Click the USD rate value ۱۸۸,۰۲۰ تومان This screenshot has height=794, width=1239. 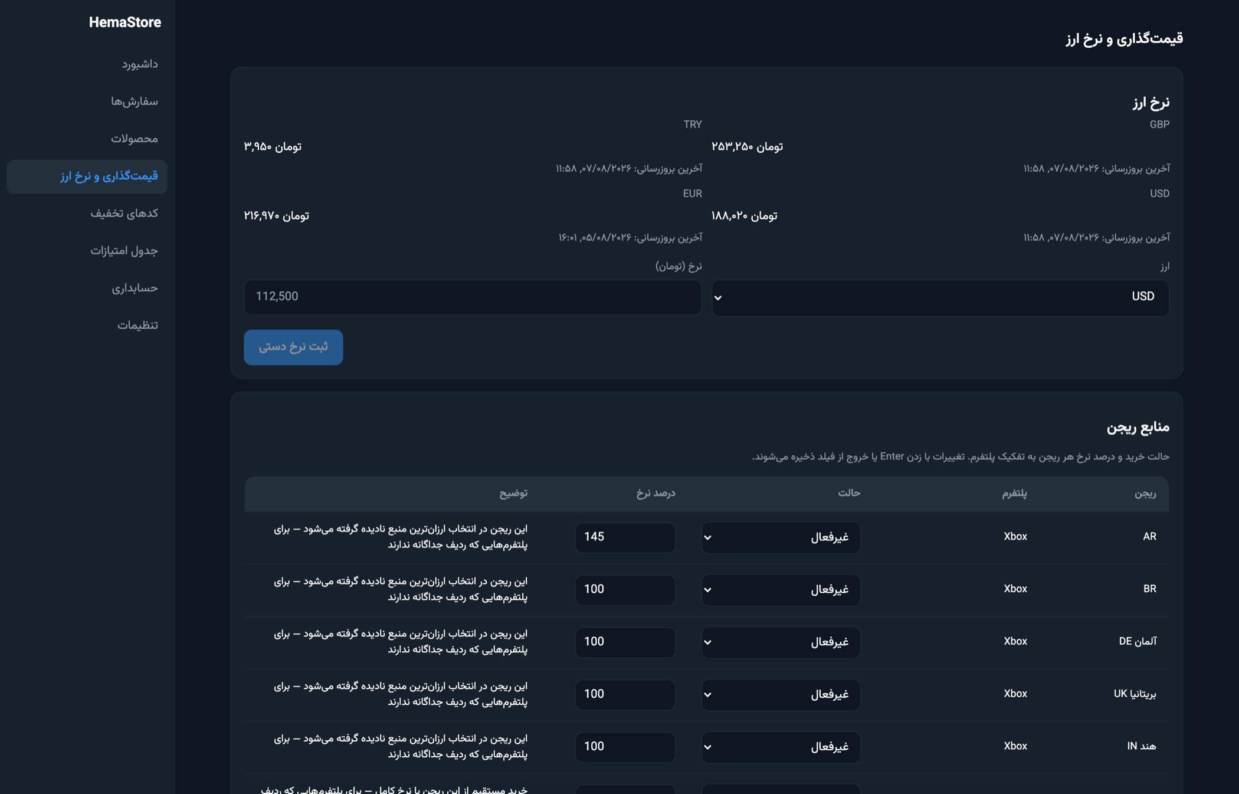pyautogui.click(x=744, y=216)
